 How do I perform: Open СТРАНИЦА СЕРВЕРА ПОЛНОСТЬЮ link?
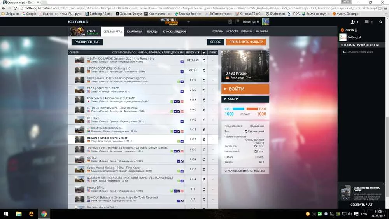(x=245, y=171)
